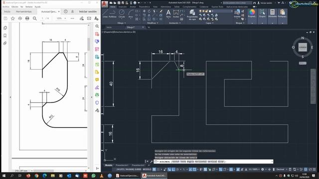
Task: Click the upload to cloud icon in Acrobat
Action: 20,18
